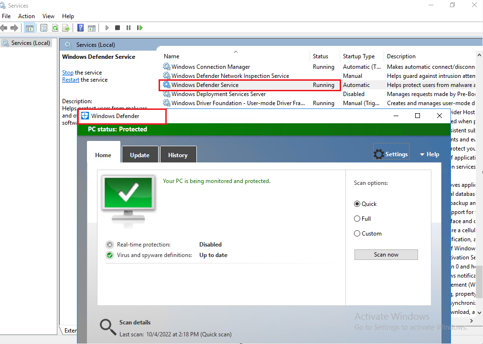Open the View menu in Services
This screenshot has height=344, width=483.
[x=48, y=16]
